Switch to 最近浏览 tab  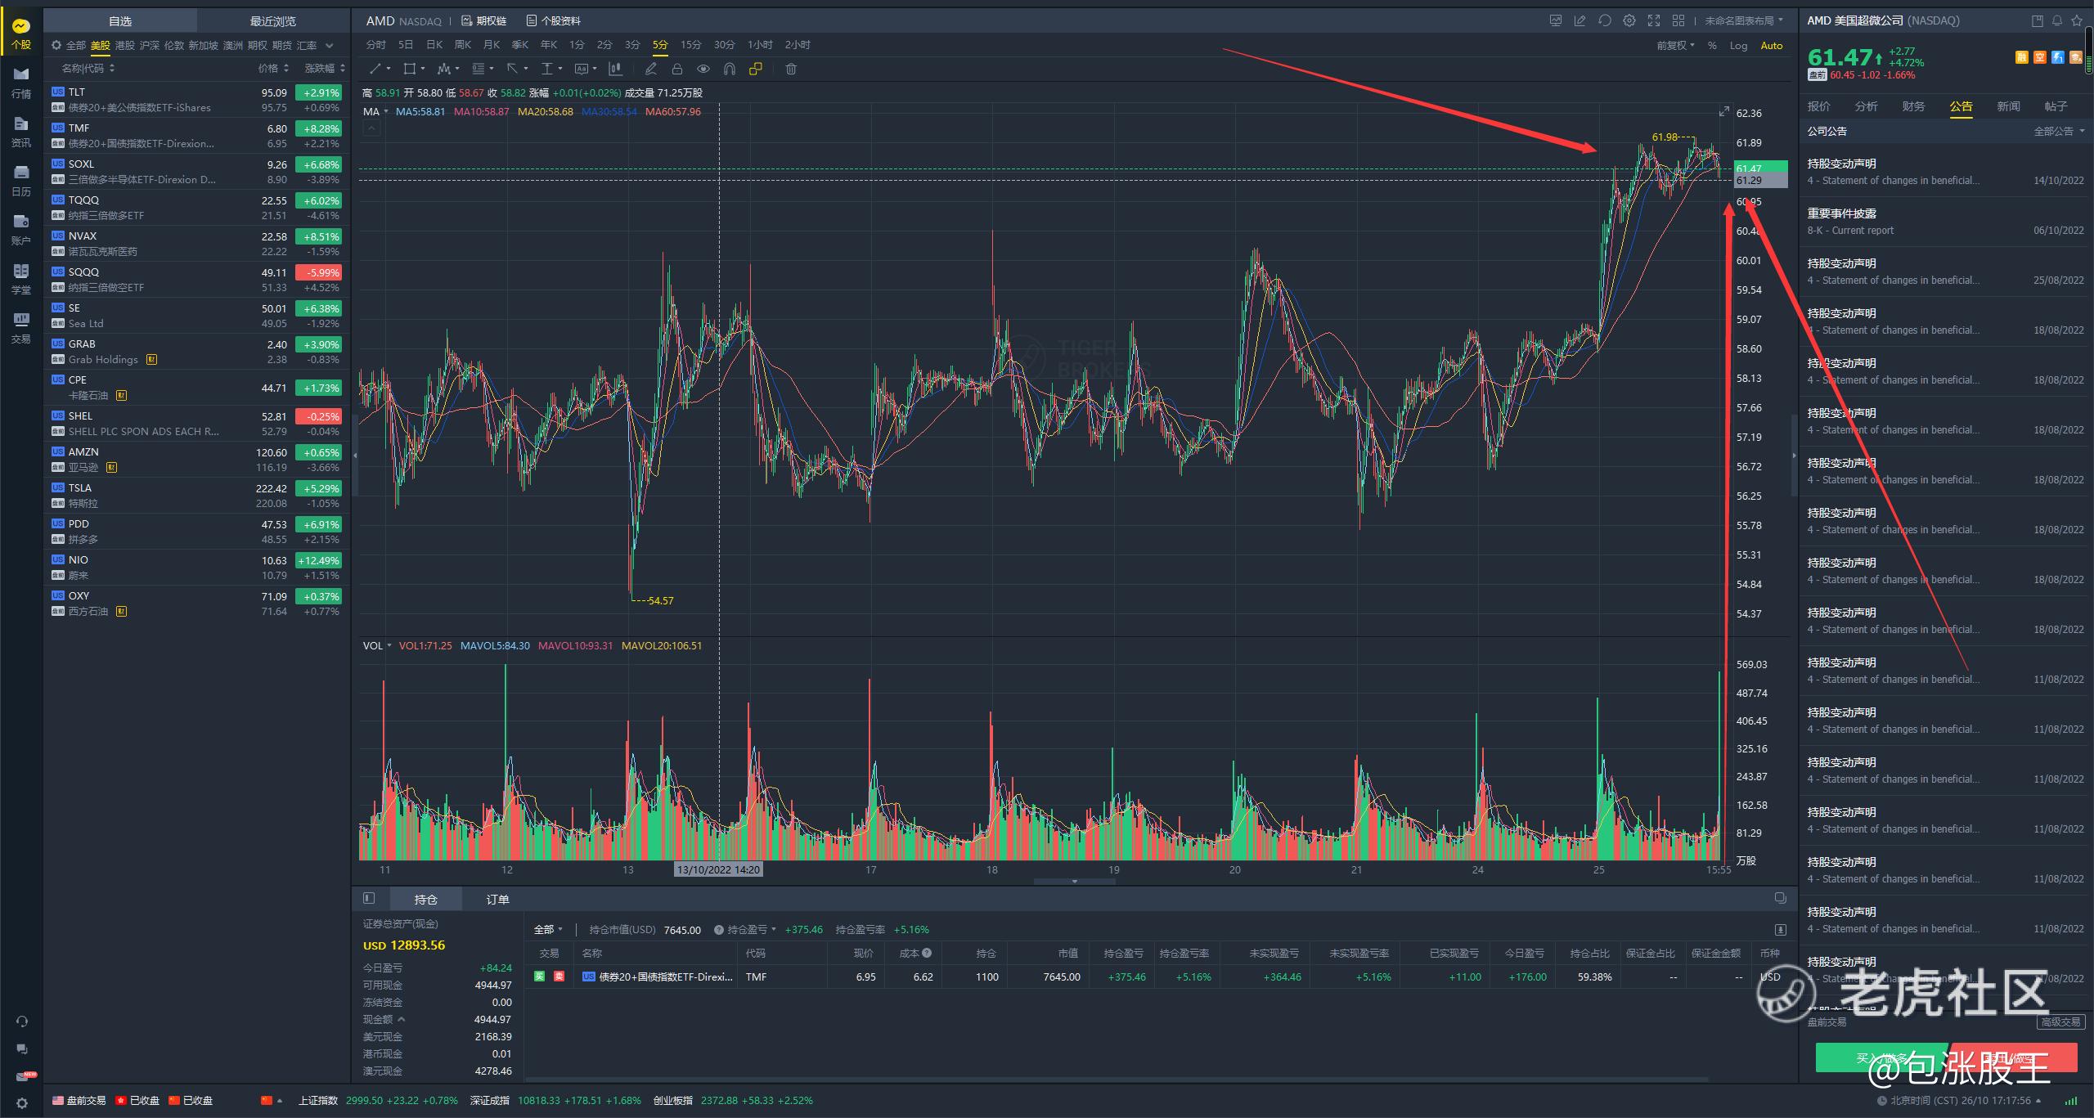[273, 20]
